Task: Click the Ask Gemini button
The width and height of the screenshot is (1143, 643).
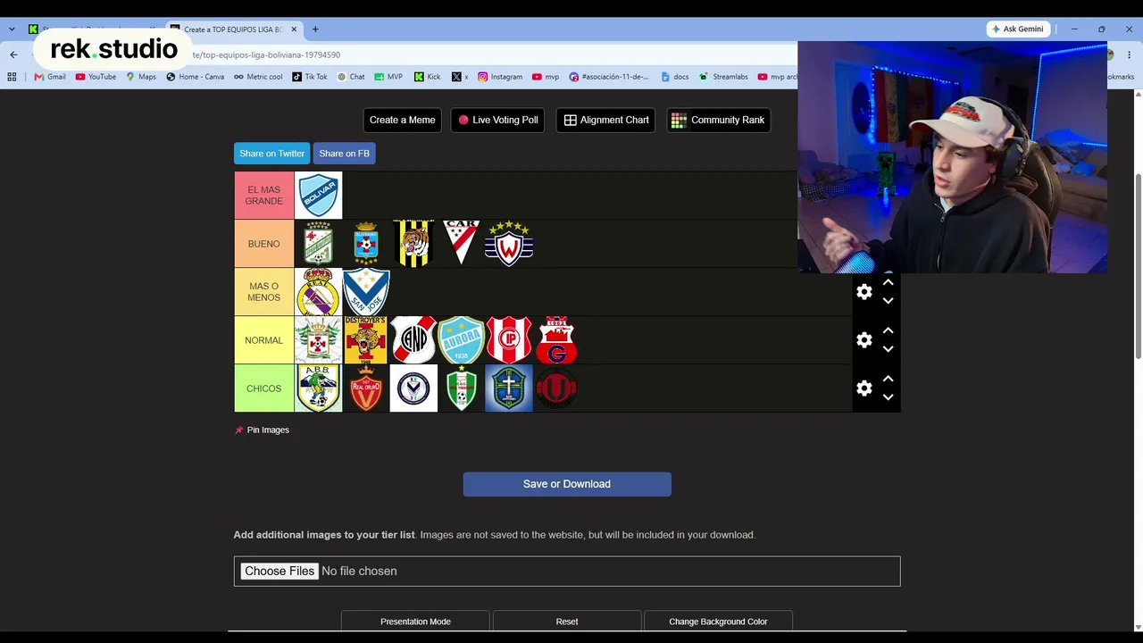Action: [x=1017, y=29]
